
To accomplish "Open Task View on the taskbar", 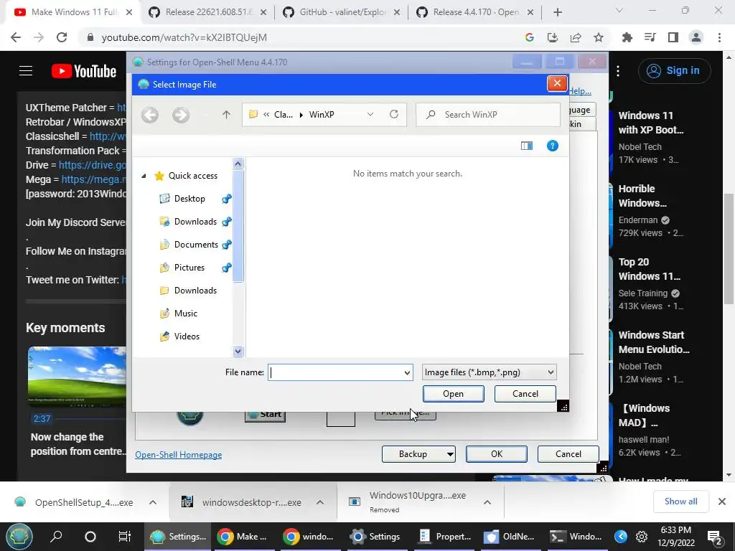I will (124, 537).
